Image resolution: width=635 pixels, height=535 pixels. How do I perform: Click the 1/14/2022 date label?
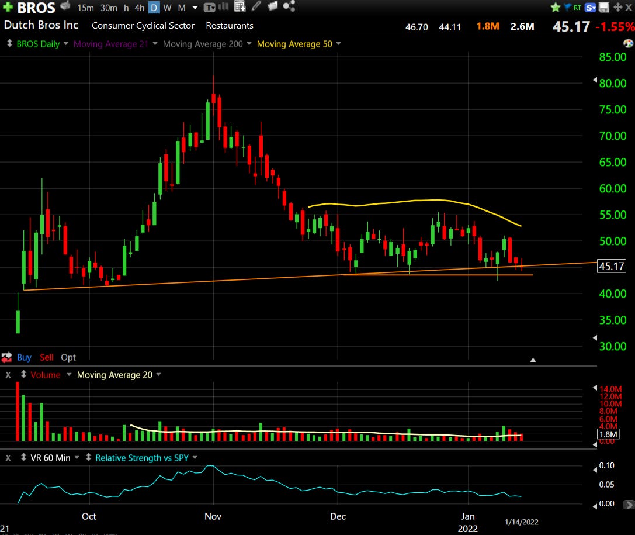point(522,522)
